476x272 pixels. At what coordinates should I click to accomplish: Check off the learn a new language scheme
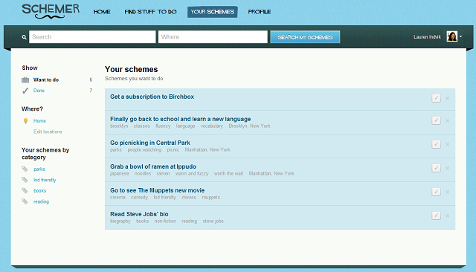(x=437, y=120)
